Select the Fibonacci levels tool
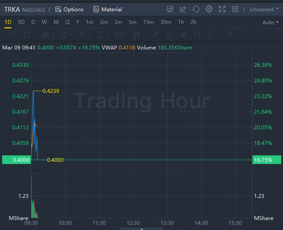283x230 pixels. click(x=64, y=35)
